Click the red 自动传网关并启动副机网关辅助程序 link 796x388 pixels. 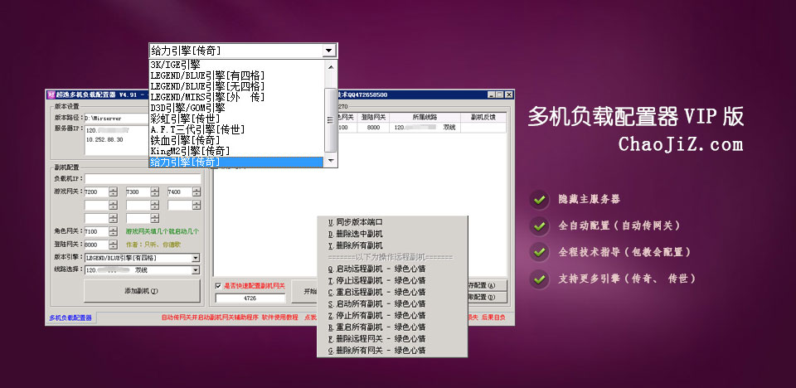[210, 318]
